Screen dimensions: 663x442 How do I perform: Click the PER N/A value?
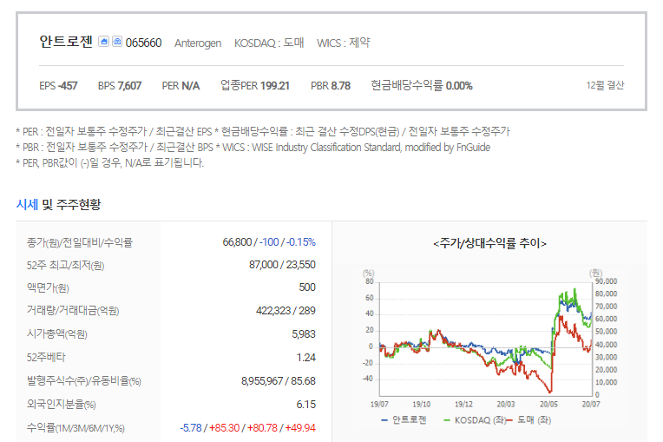tap(181, 86)
